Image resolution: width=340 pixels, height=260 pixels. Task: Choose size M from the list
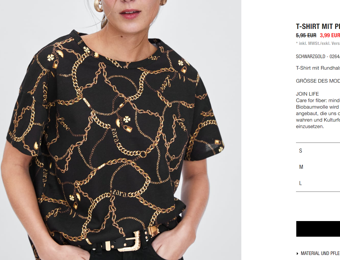(318, 167)
